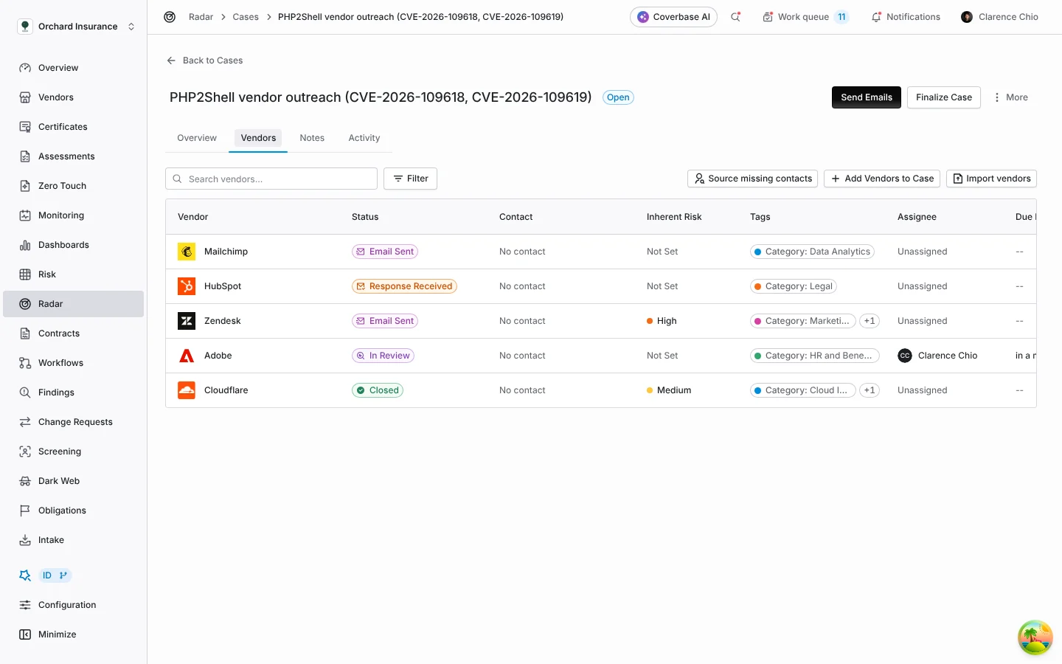This screenshot has width=1062, height=664.
Task: Switch to the Overview tab
Action: pos(197,138)
